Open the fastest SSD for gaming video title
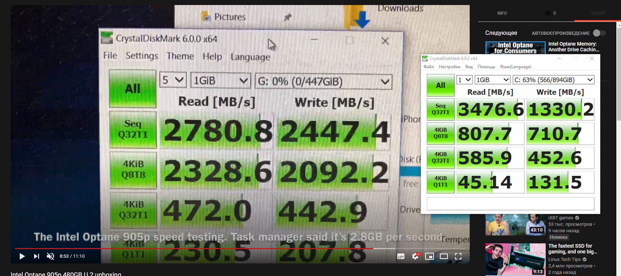 pos(573,249)
